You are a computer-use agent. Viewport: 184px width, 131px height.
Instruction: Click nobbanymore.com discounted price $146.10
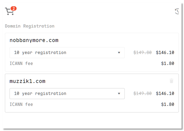[x=165, y=53]
